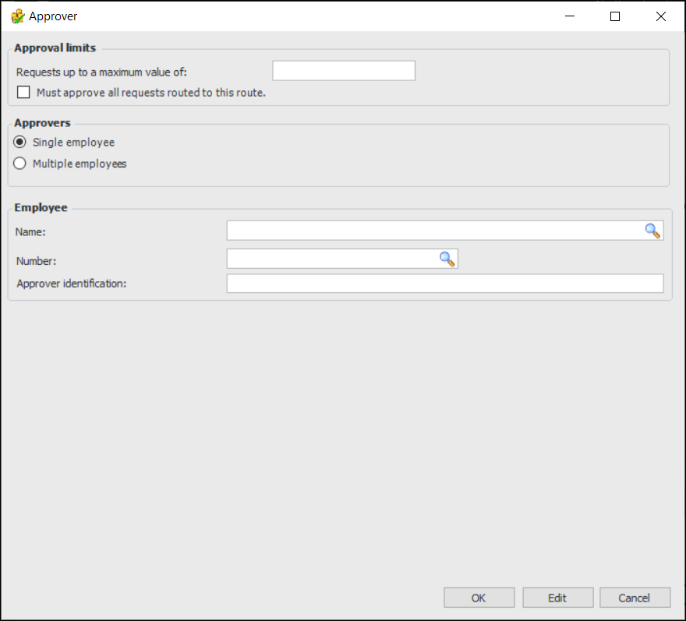686x621 pixels.
Task: Click the 'Approver identification:' label
Action: [71, 284]
